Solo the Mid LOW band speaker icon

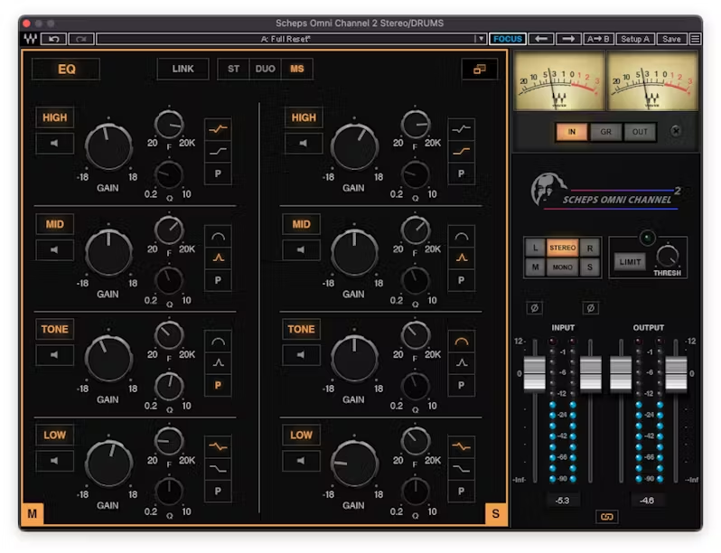(55, 461)
